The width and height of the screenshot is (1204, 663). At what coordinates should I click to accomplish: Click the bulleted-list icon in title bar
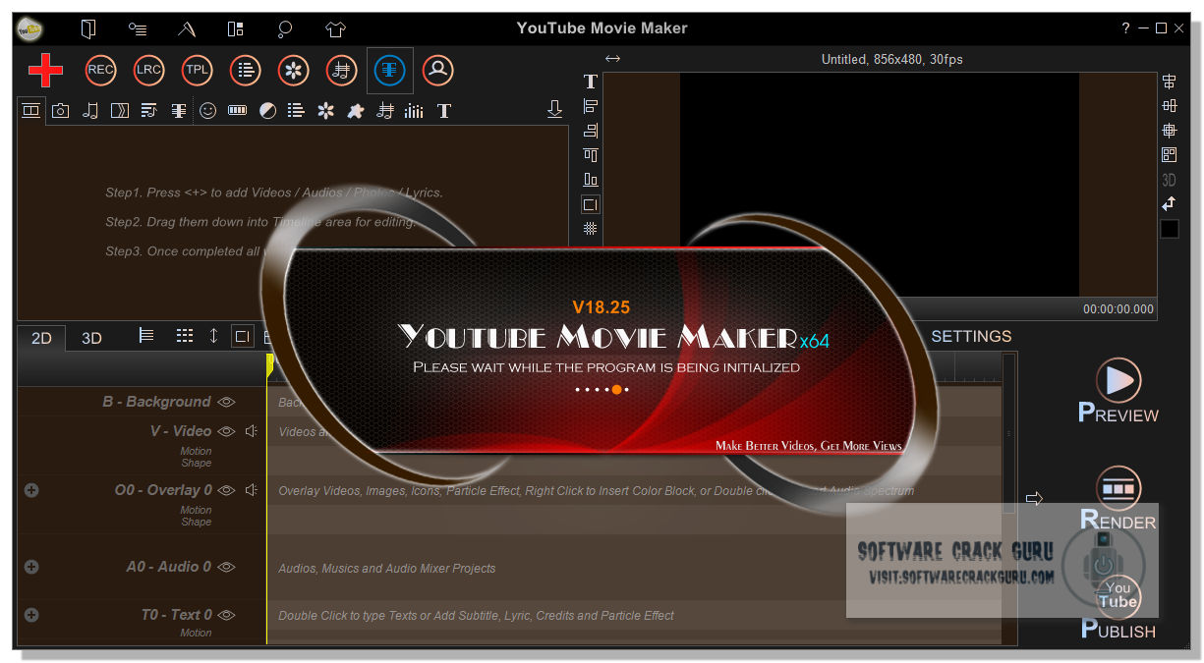click(x=138, y=28)
